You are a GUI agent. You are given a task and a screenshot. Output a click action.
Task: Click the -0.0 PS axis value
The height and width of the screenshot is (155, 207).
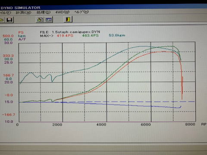[9, 95]
